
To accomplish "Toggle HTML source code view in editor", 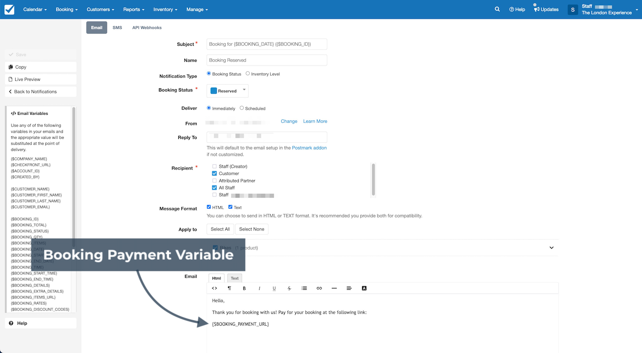I will (214, 288).
